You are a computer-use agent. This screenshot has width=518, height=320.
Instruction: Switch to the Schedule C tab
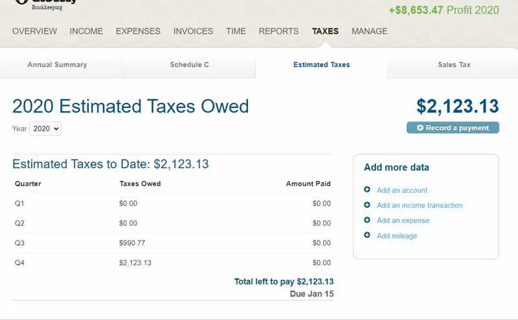(189, 65)
